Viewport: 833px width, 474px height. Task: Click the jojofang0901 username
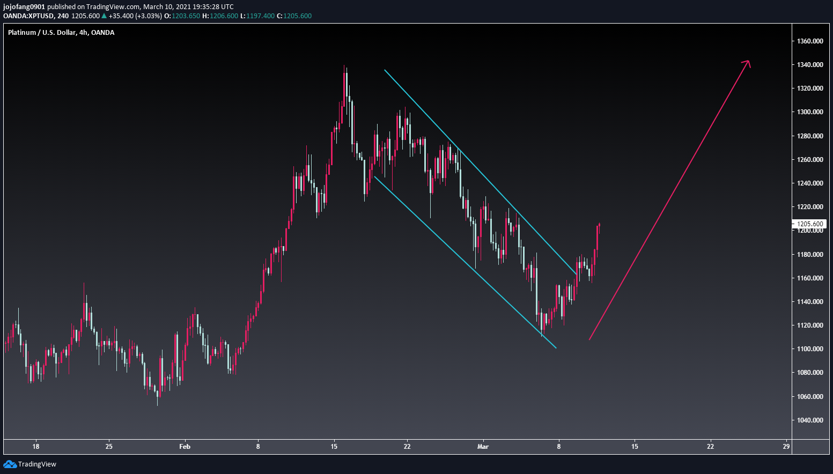click(x=24, y=7)
